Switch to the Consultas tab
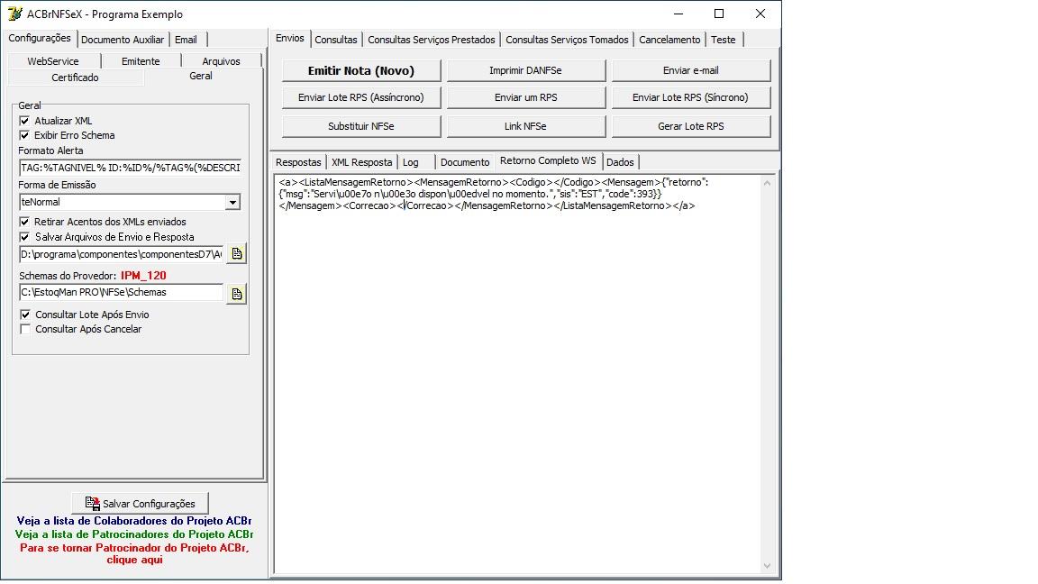Image resolution: width=1038 pixels, height=584 pixels. tap(335, 40)
